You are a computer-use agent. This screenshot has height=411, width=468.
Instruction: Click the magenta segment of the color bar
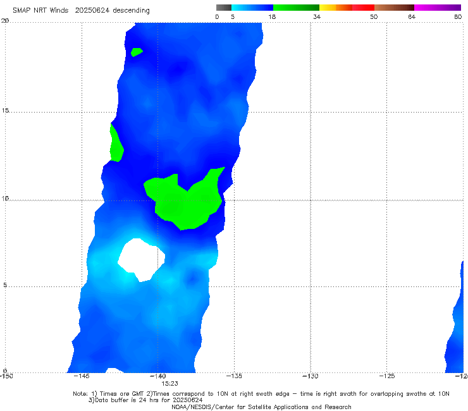pyautogui.click(x=438, y=8)
